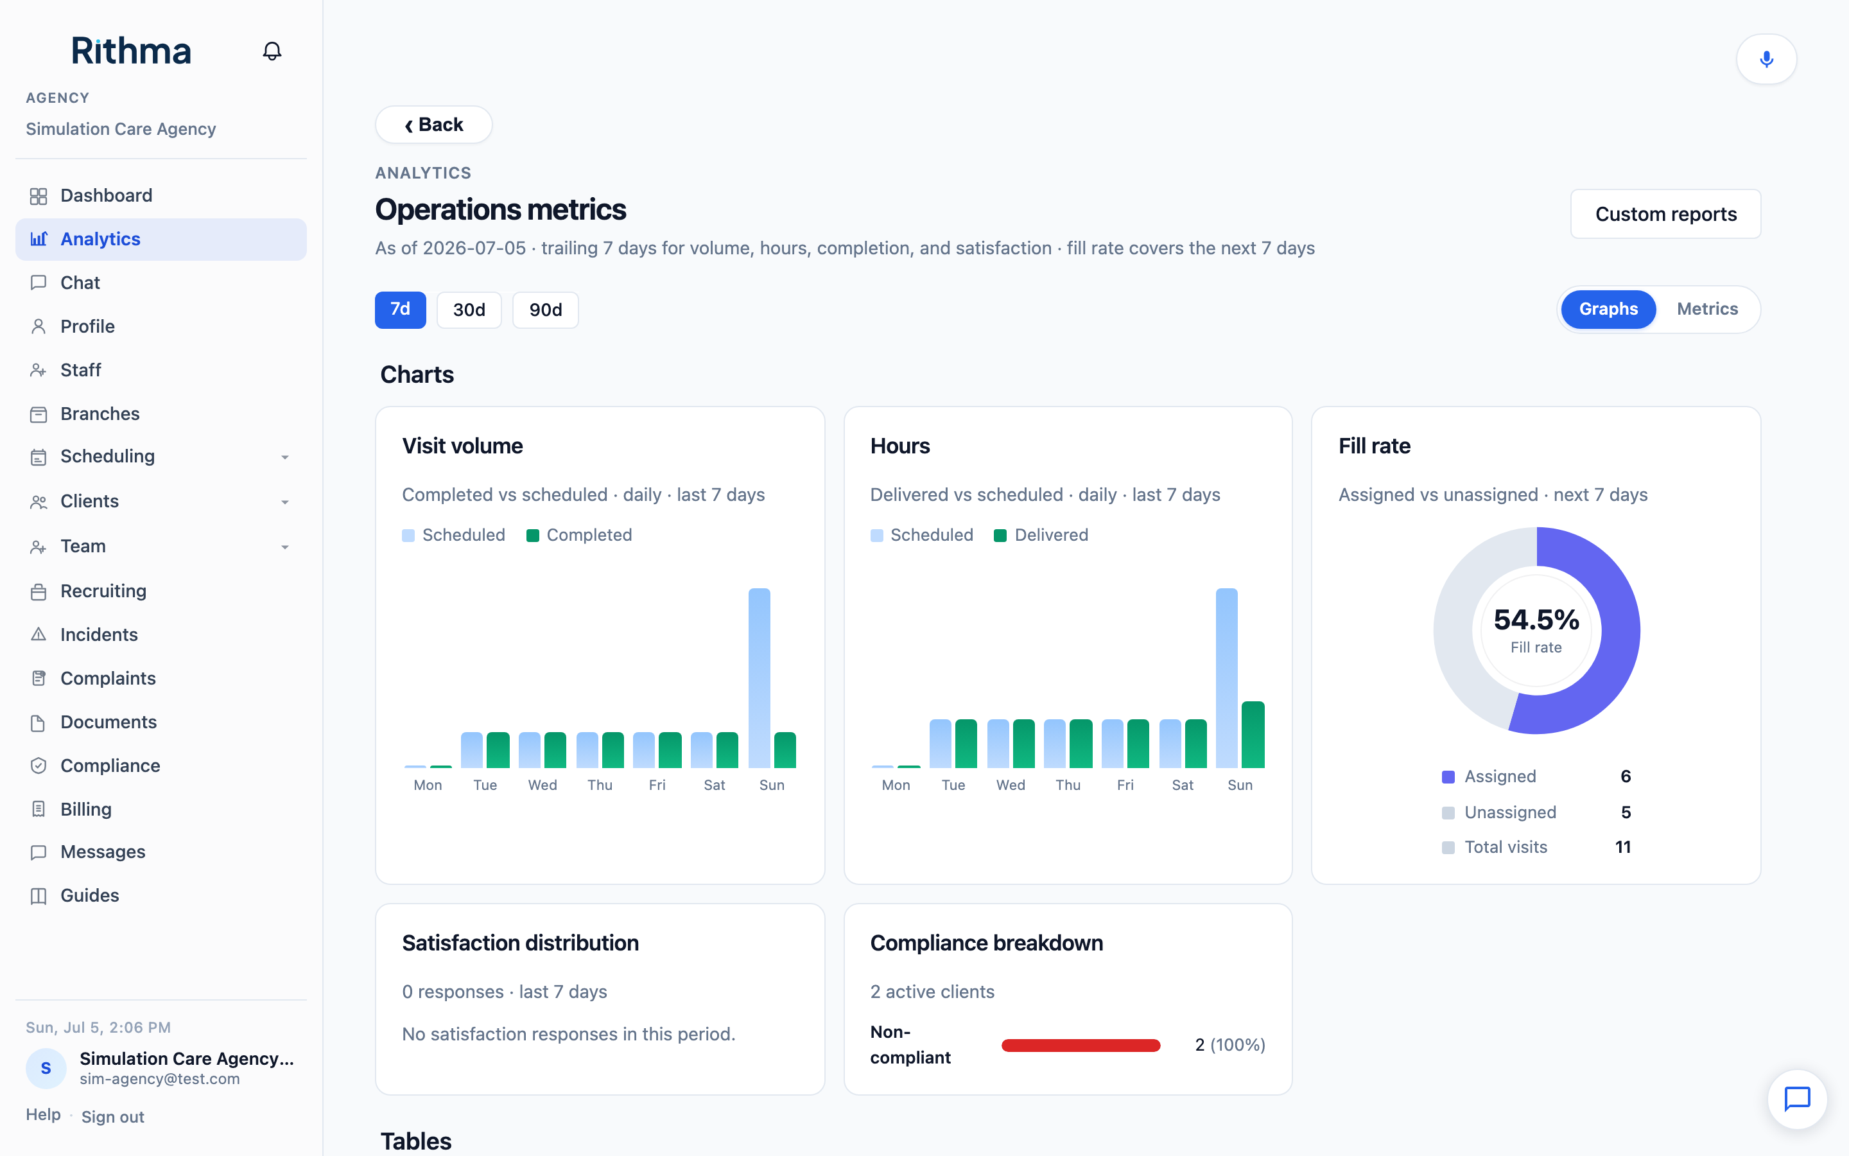Open the notifications bell
This screenshot has height=1156, width=1849.
tap(272, 51)
